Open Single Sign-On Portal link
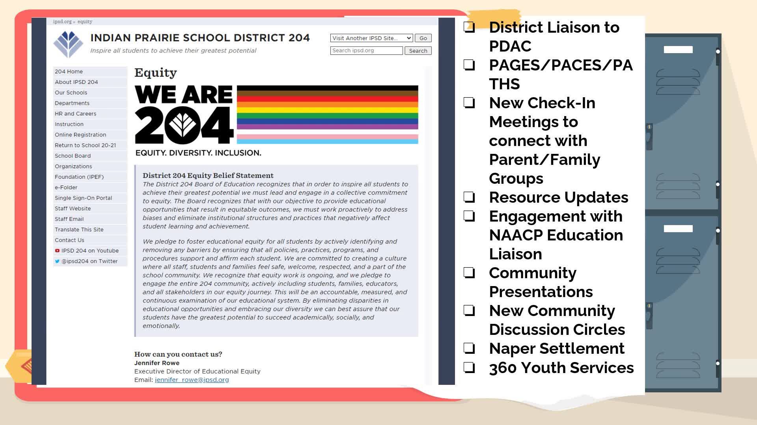Image resolution: width=757 pixels, height=425 pixels. pyautogui.click(x=90, y=198)
